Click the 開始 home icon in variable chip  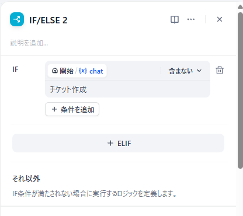coord(55,71)
